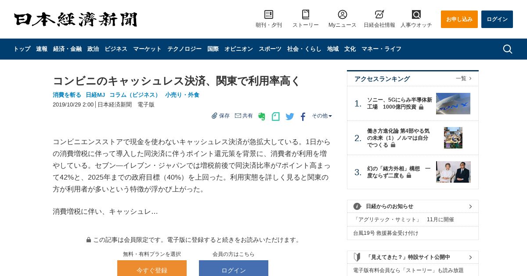Open the 人事ウオッチ icon
This screenshot has height=276, width=527.
tap(416, 14)
